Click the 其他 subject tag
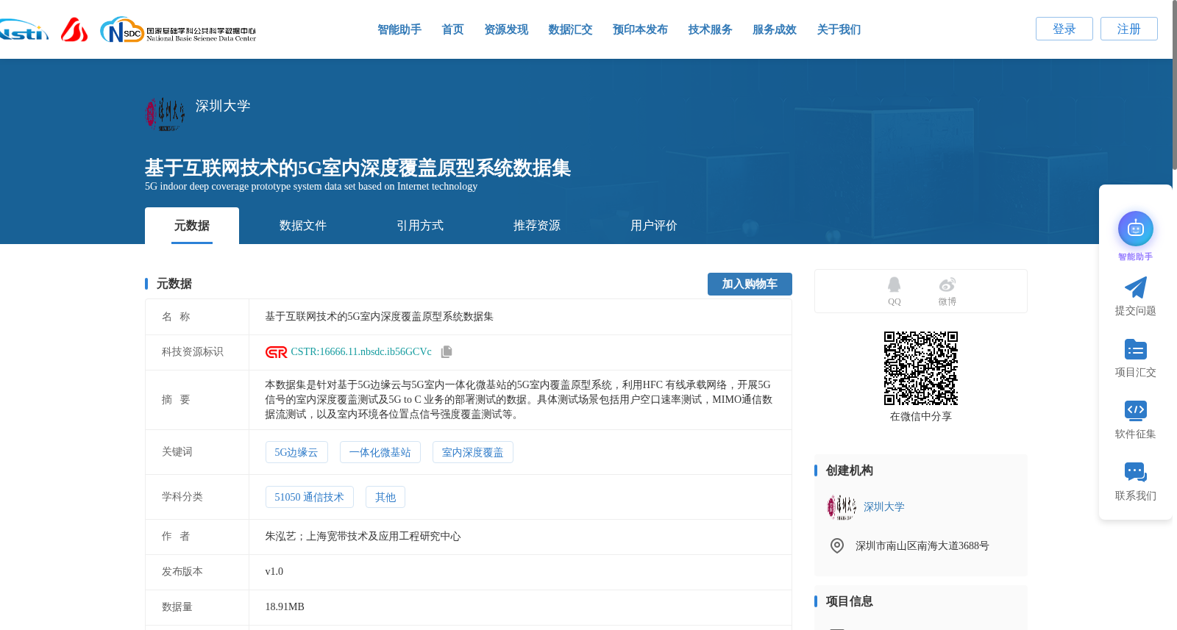 click(385, 497)
